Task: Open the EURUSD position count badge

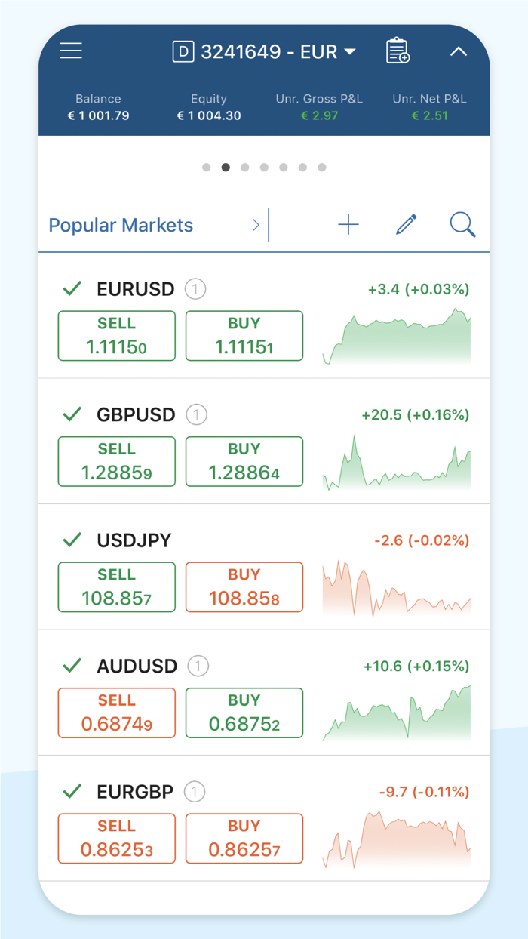Action: pyautogui.click(x=195, y=288)
